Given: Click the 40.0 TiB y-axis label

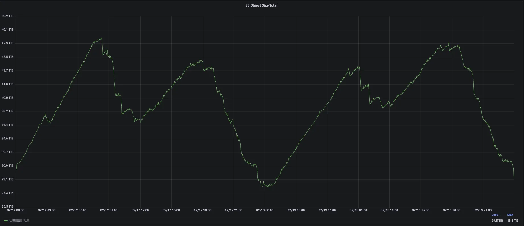Looking at the screenshot, I should point(7,98).
